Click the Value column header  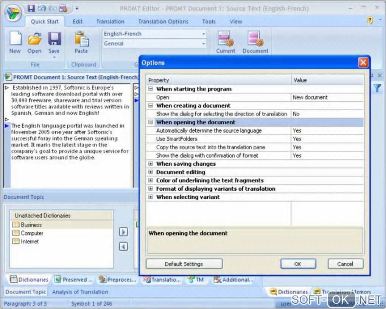tap(327, 80)
